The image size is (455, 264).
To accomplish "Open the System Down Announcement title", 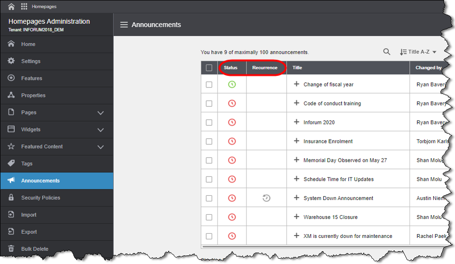I will tap(338, 198).
